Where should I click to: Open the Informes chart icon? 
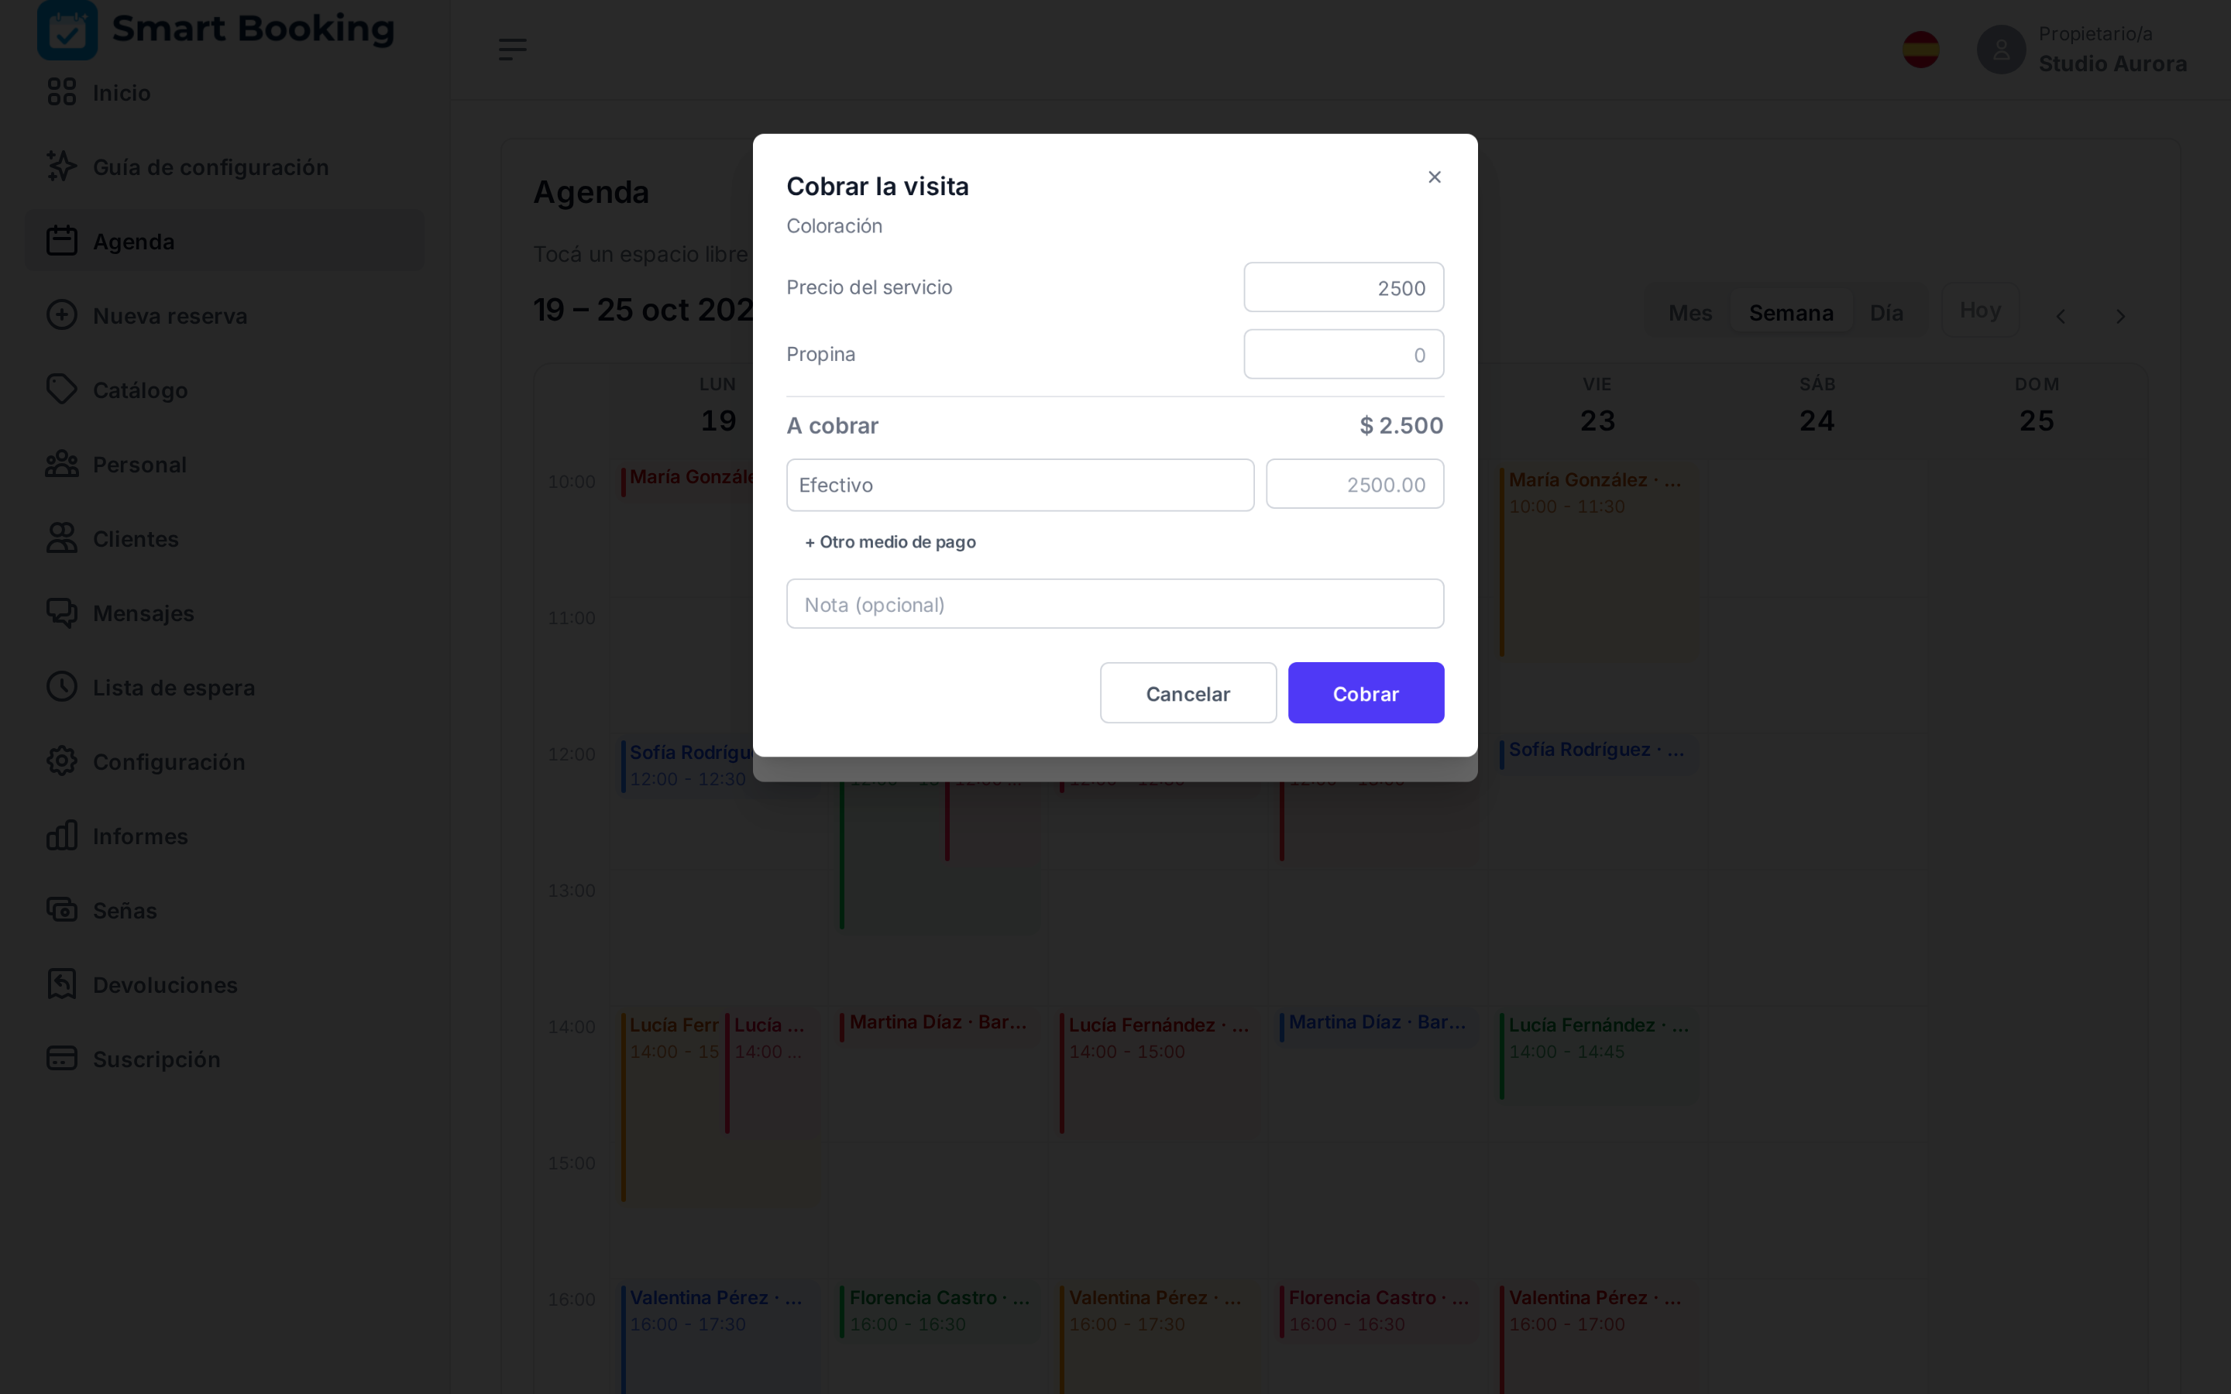pos(62,836)
